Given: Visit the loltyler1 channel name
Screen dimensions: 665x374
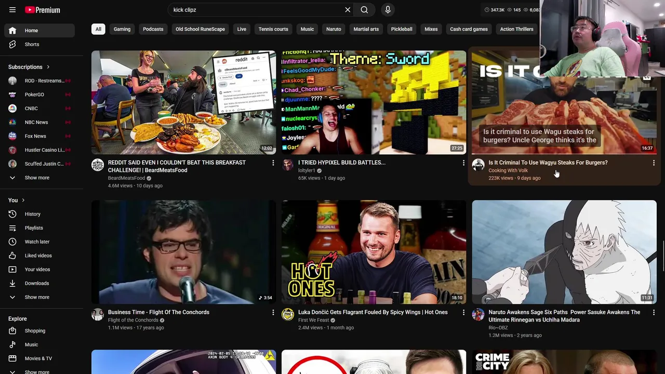Looking at the screenshot, I should coord(307,170).
